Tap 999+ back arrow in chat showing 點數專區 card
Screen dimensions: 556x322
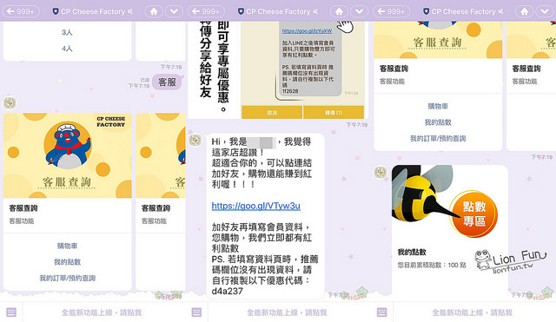click(392, 11)
